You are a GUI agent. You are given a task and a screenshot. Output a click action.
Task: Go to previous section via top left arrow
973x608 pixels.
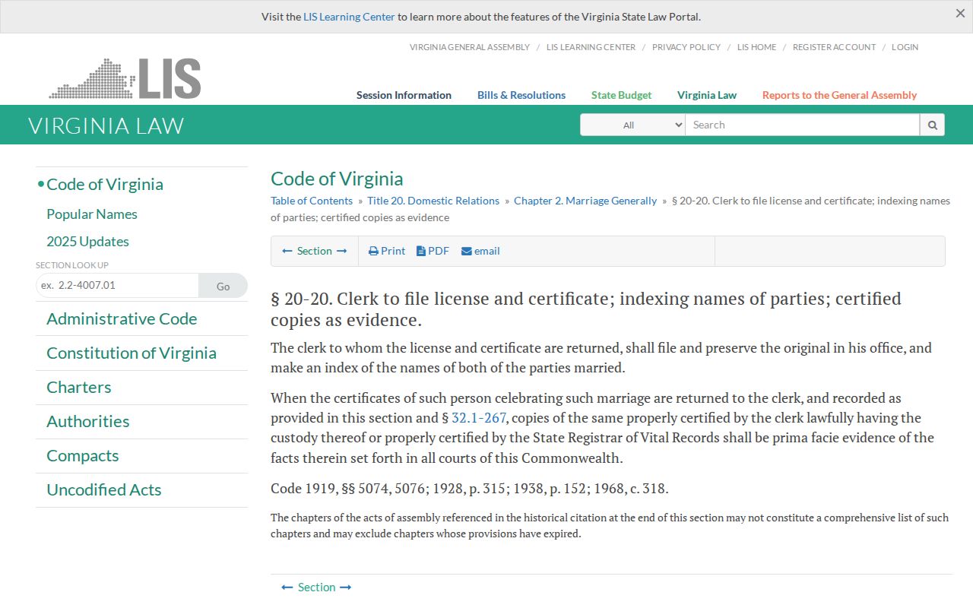pos(287,251)
